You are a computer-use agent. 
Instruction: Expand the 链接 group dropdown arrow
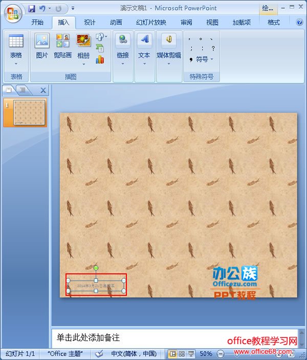123,64
